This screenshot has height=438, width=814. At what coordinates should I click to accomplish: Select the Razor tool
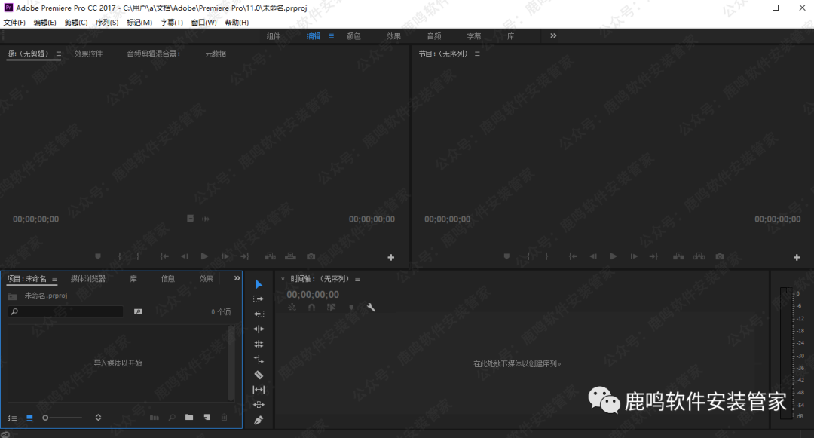point(259,375)
